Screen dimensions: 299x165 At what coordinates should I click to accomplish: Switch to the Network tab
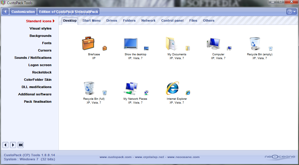coord(148,20)
